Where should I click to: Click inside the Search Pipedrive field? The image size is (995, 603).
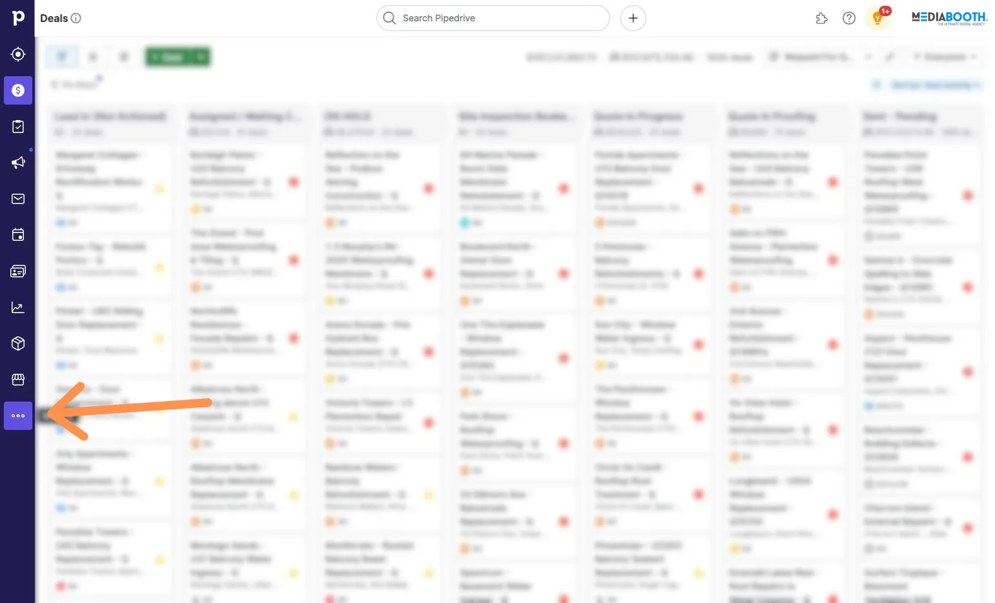click(493, 18)
